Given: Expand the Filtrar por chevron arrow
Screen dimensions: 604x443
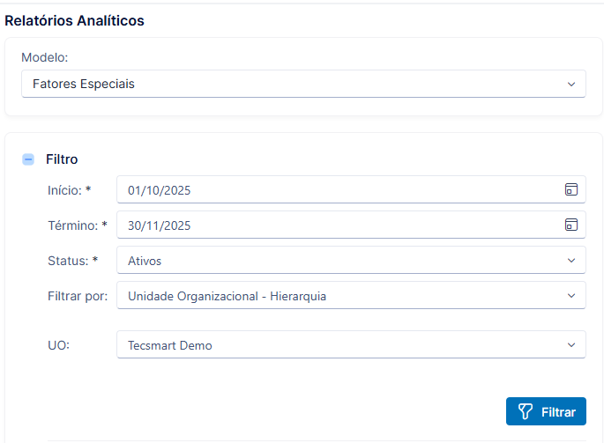Looking at the screenshot, I should coord(571,296).
